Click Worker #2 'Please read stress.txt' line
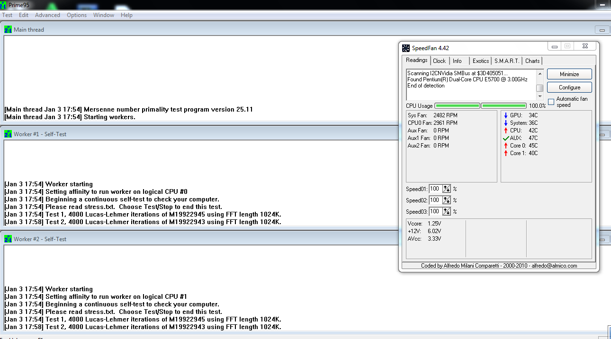The image size is (611, 339). click(113, 312)
